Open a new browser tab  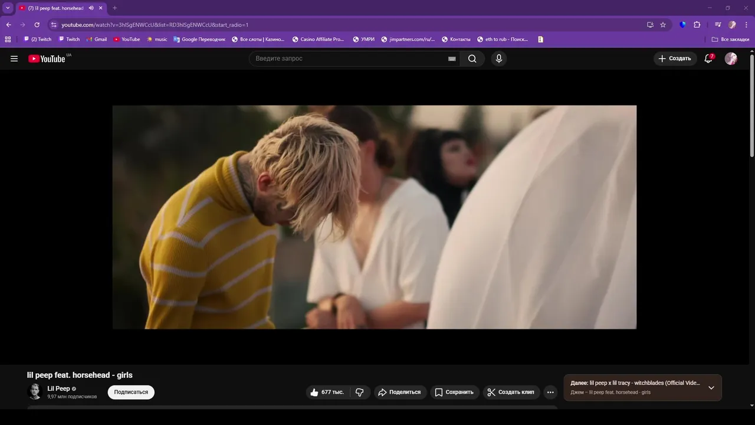pos(114,8)
